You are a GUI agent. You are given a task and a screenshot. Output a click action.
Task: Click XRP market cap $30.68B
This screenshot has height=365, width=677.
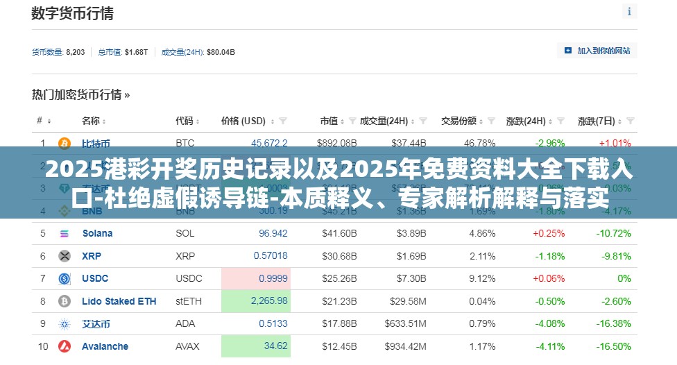click(339, 256)
